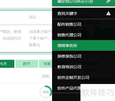The width and height of the screenshot is (115, 101).
Task: Click the 34% circular progress indicator
Action: tap(46, 92)
